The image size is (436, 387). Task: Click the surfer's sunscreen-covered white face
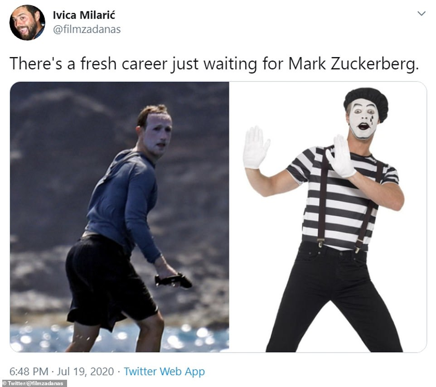click(x=158, y=134)
